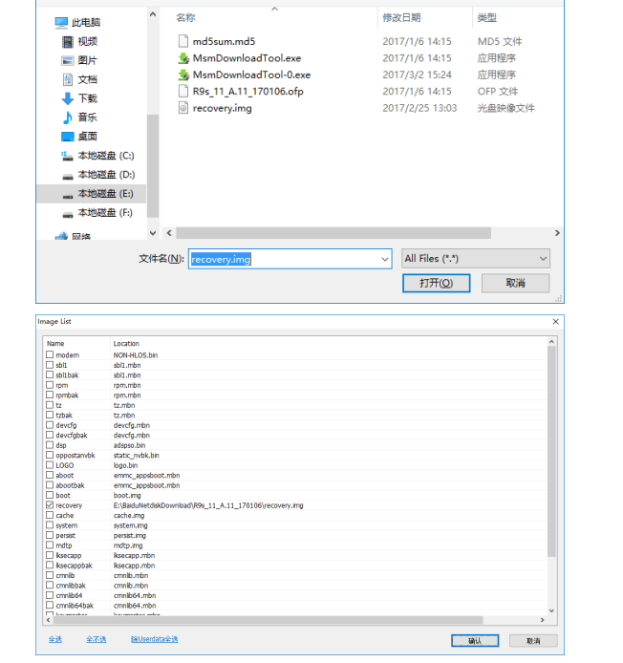Select the recovery.img disc image icon
The height and width of the screenshot is (663, 623).
[184, 108]
